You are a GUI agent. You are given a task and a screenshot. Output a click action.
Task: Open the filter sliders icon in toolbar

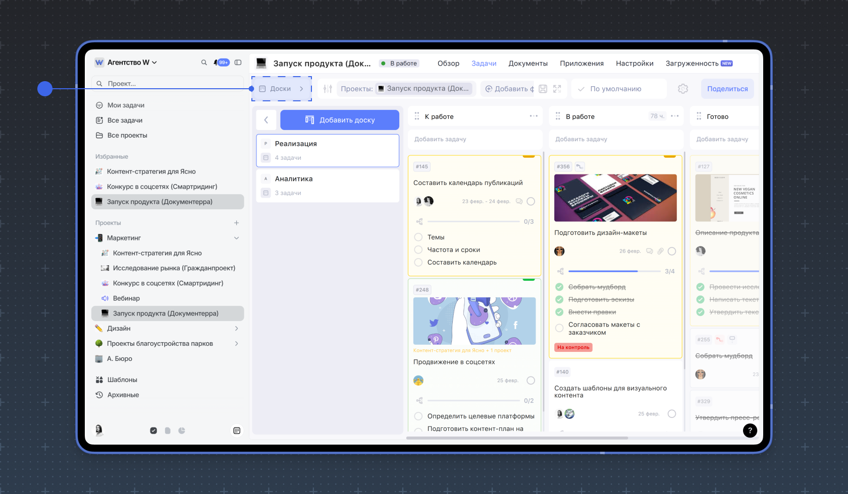coord(328,89)
